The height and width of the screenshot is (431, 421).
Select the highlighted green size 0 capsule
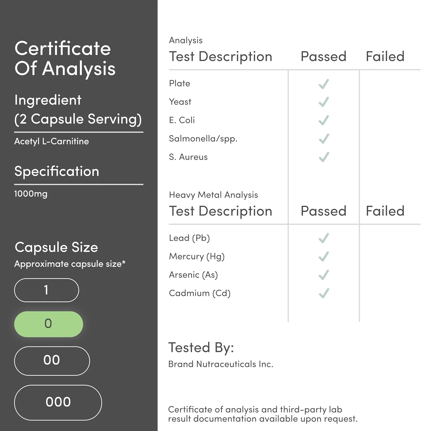coord(48,324)
